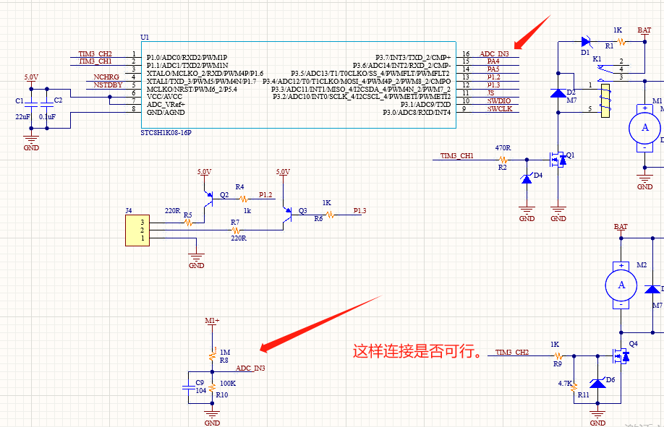The image size is (664, 427).
Task: Click MOSFET Q1 symbol
Action: [557, 160]
